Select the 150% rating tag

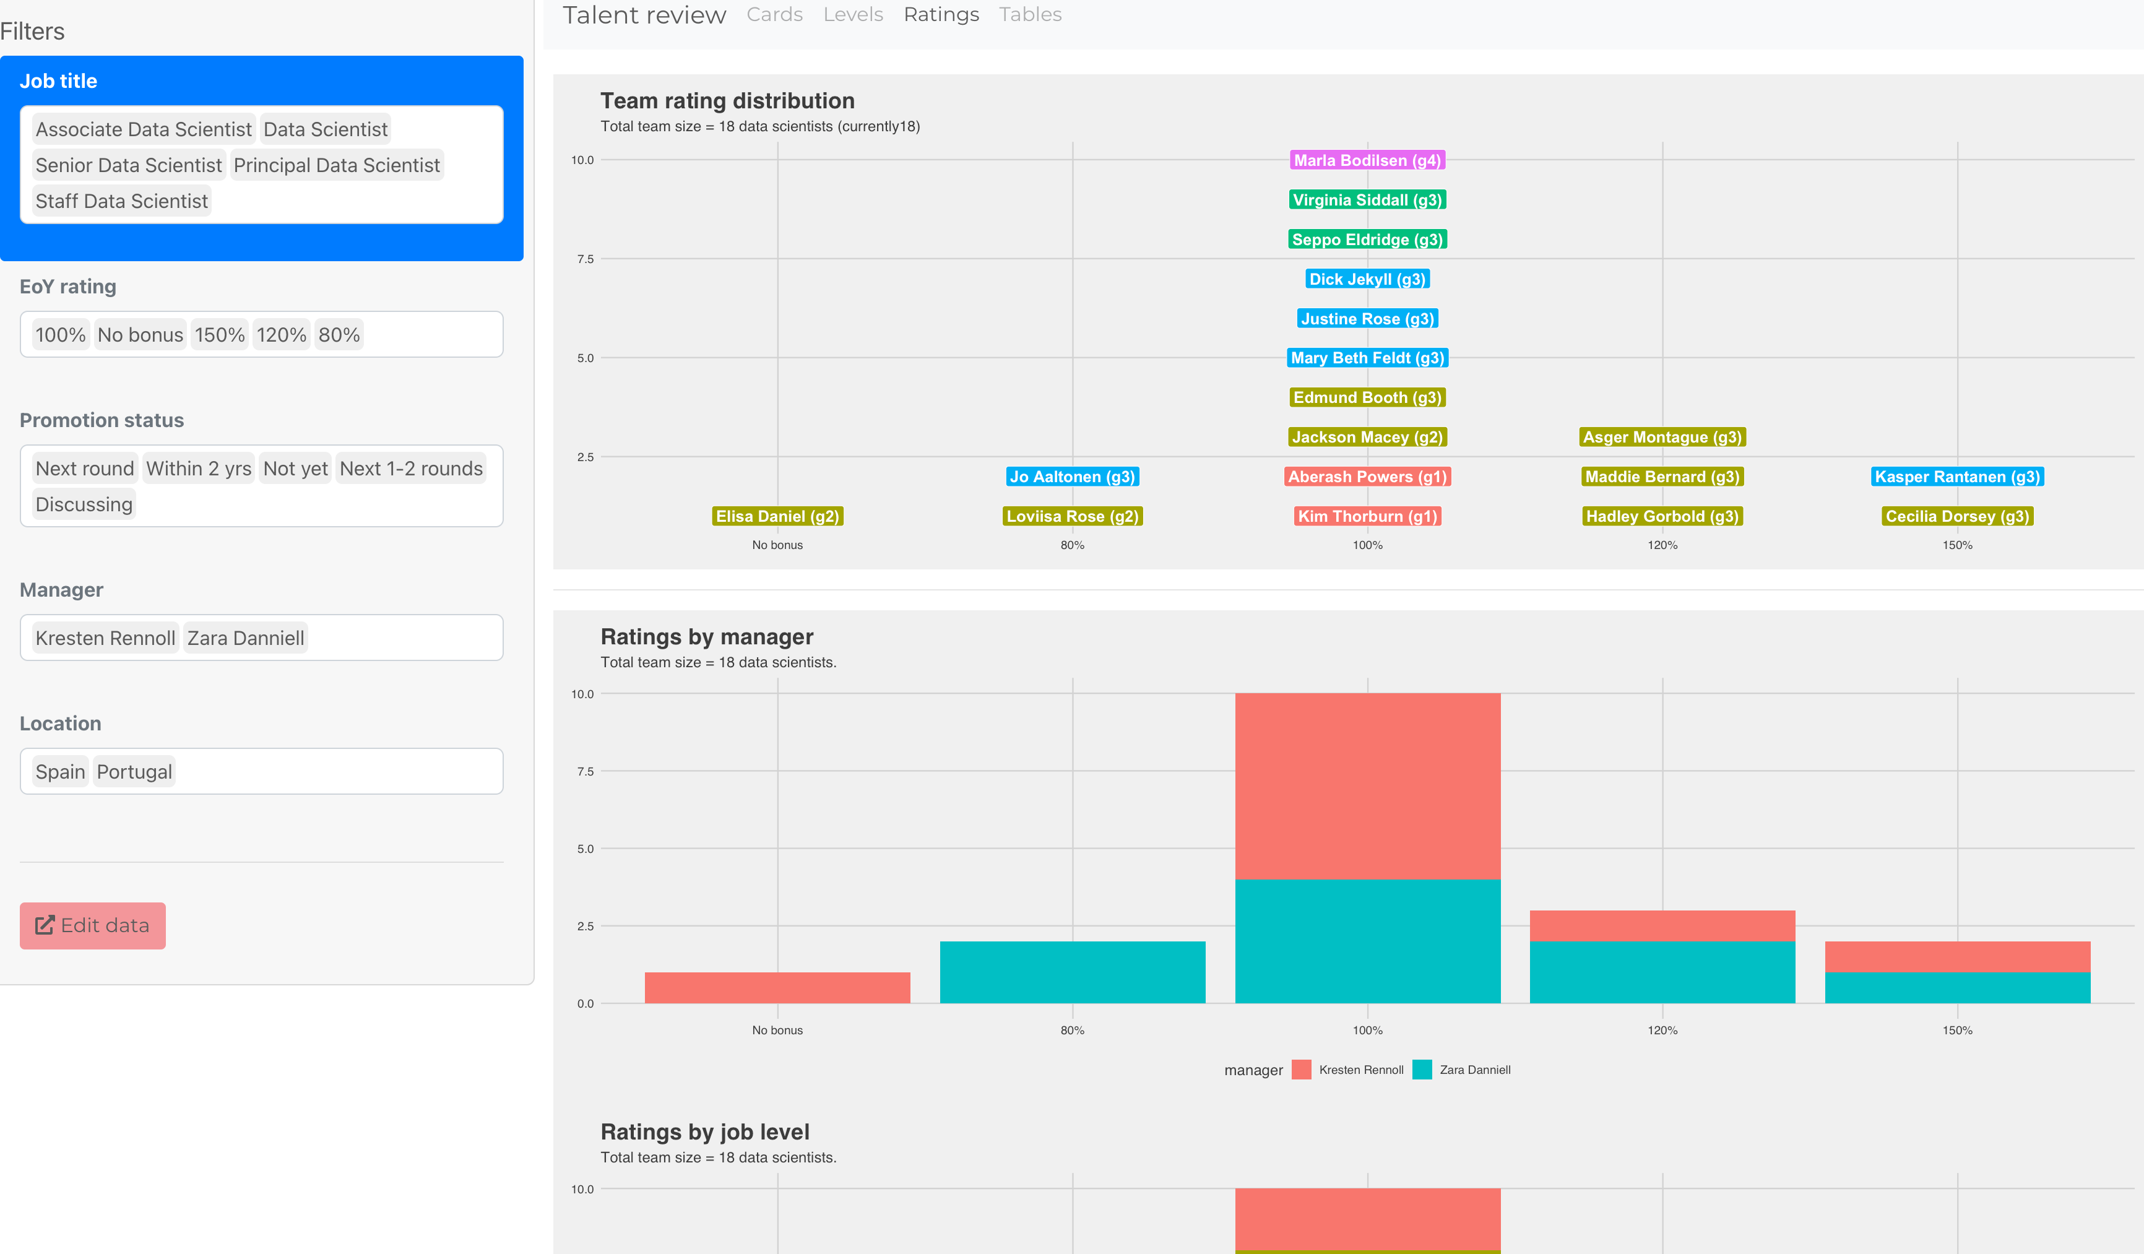pyautogui.click(x=220, y=334)
